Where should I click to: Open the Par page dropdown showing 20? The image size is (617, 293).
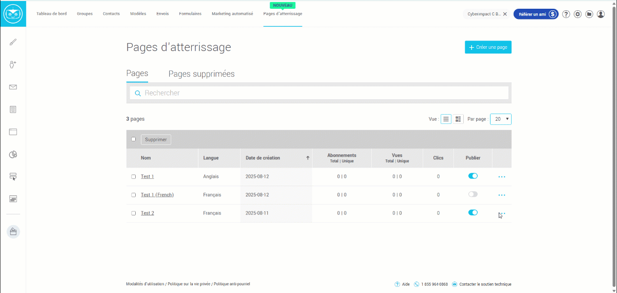point(500,119)
